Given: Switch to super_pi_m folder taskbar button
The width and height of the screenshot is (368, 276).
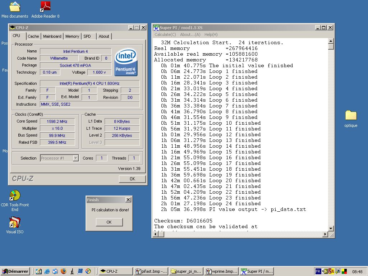Looking at the screenshot, I should pyautogui.click(x=186, y=272).
